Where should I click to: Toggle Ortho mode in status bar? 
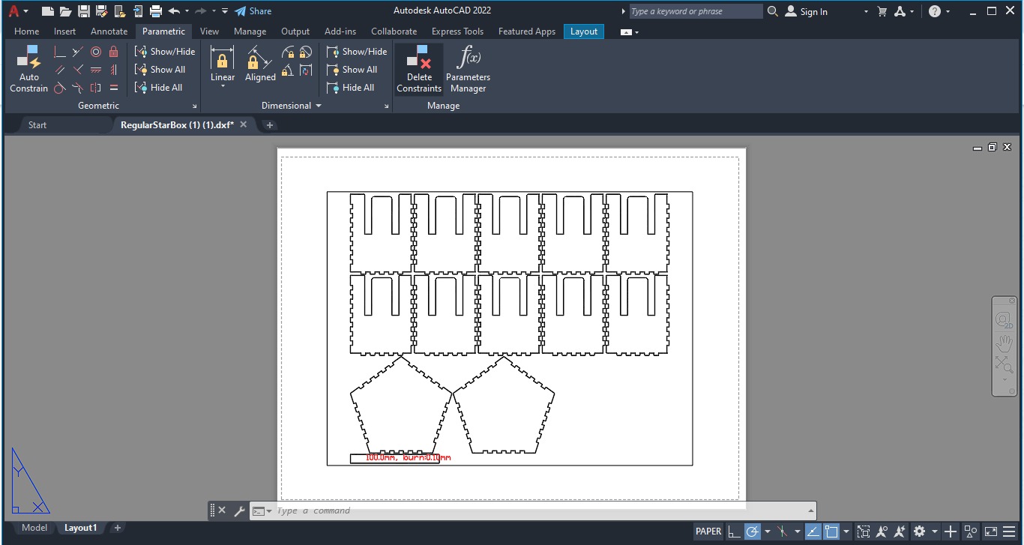[x=735, y=532]
